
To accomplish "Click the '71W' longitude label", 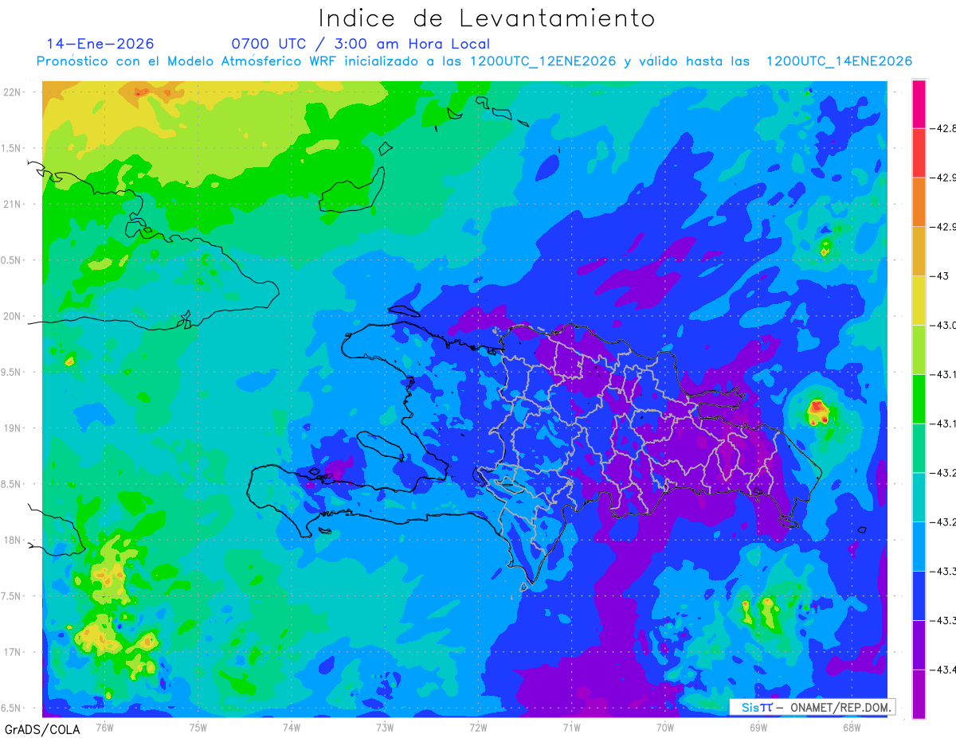I will click(571, 727).
